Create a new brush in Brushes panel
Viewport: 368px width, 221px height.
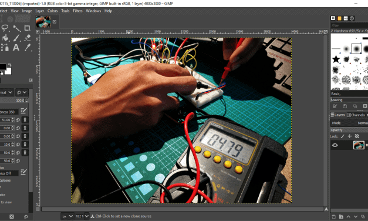point(345,106)
